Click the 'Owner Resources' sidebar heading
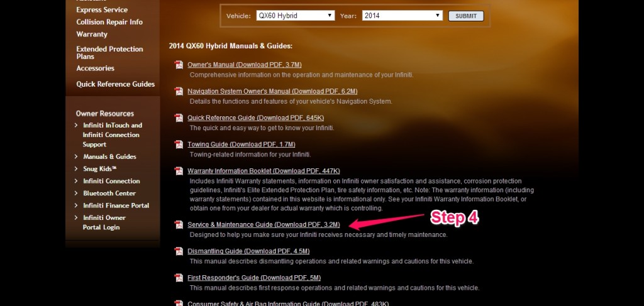Screen dimensions: 644x306 (105, 114)
